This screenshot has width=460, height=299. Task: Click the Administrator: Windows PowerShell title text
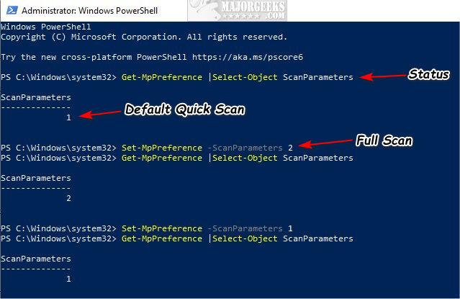click(x=90, y=11)
